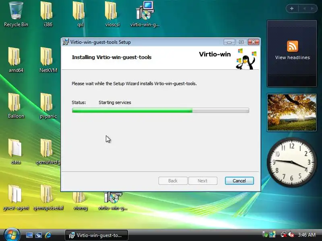This screenshot has width=322, height=241.
Task: Select the qemupciserial folder icon
Action: coord(48,198)
